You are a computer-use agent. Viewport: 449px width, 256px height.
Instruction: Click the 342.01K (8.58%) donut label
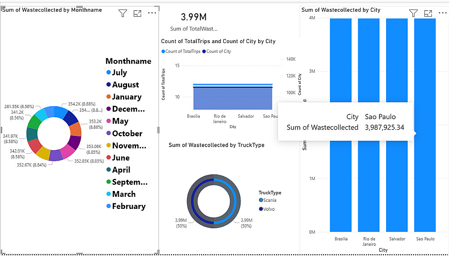click(18, 154)
